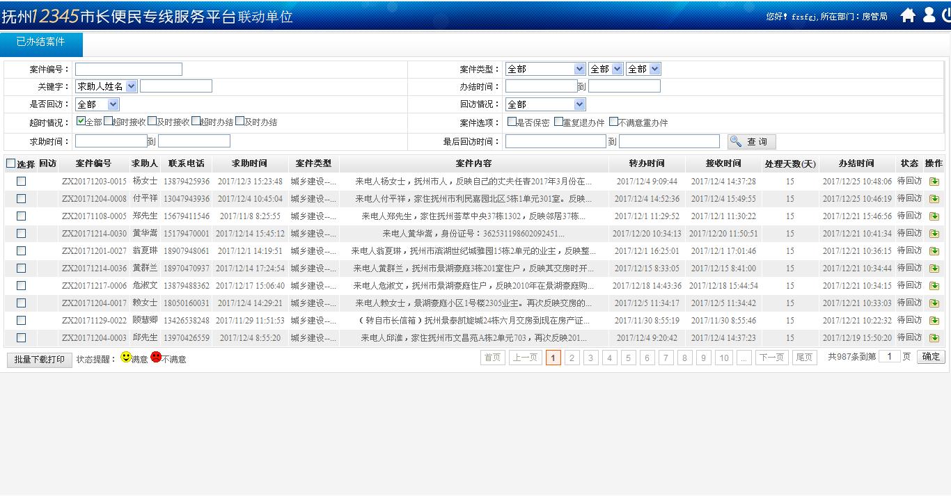This screenshot has height=496, width=951.
Task: Go to page 10 in pagination
Action: click(724, 358)
